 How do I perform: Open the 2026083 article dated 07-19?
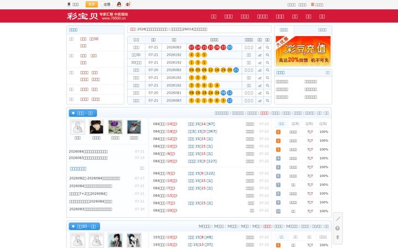[88, 158]
